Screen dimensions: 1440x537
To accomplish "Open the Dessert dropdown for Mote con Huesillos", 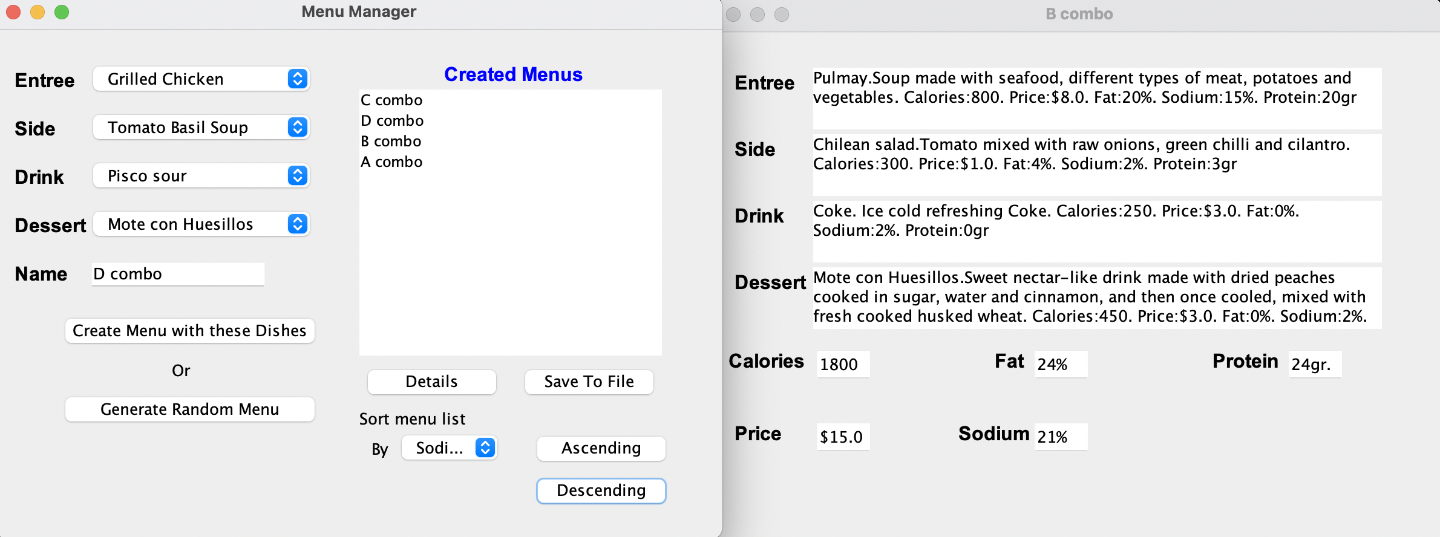I will pyautogui.click(x=201, y=224).
